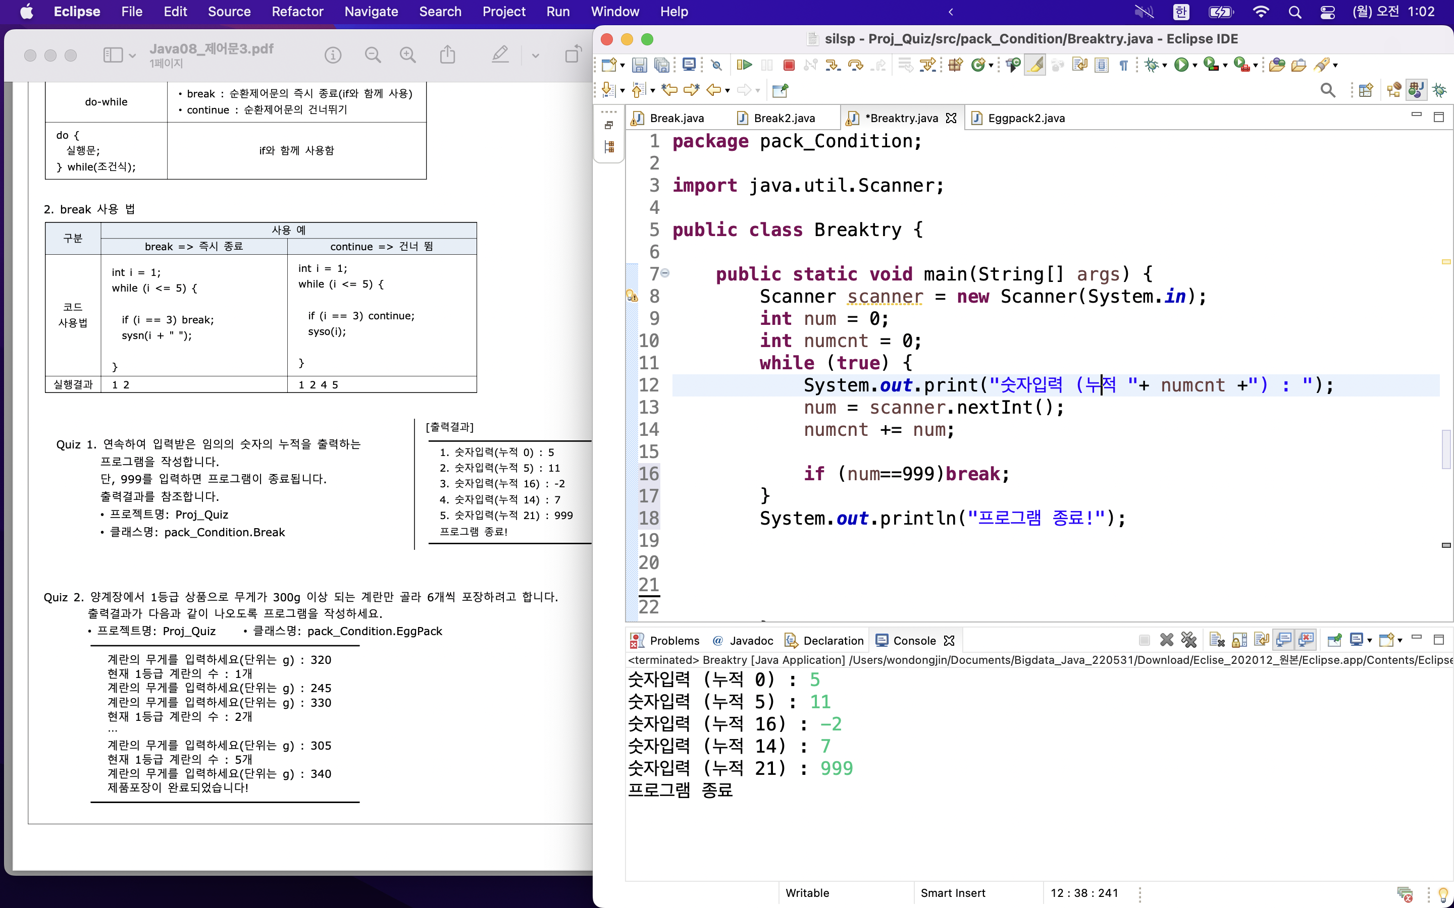The width and height of the screenshot is (1454, 908).
Task: Zoom in on the PDF preview
Action: pos(408,55)
